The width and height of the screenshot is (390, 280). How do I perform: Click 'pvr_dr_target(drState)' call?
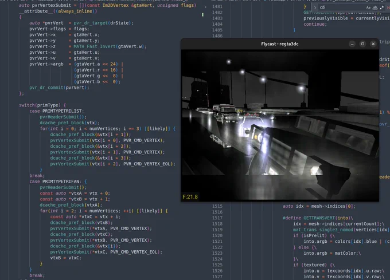click(103, 23)
